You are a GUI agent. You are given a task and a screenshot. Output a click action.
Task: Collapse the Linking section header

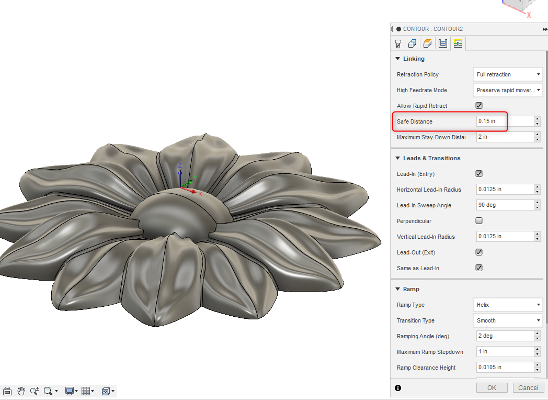(397, 59)
